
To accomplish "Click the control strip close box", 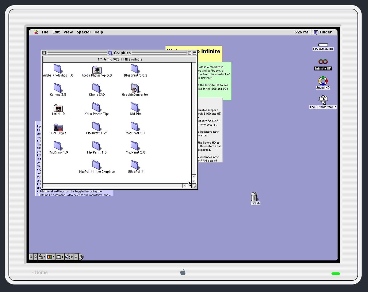I will (31, 257).
